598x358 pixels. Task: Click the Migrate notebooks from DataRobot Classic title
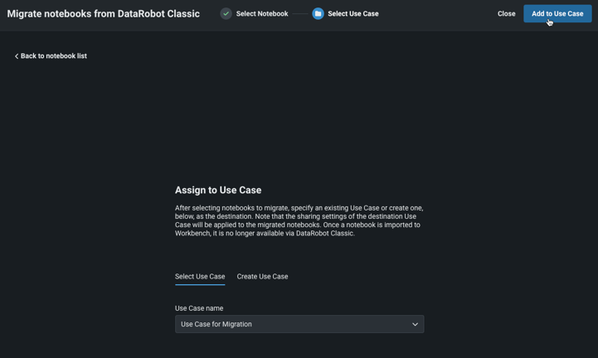click(104, 13)
